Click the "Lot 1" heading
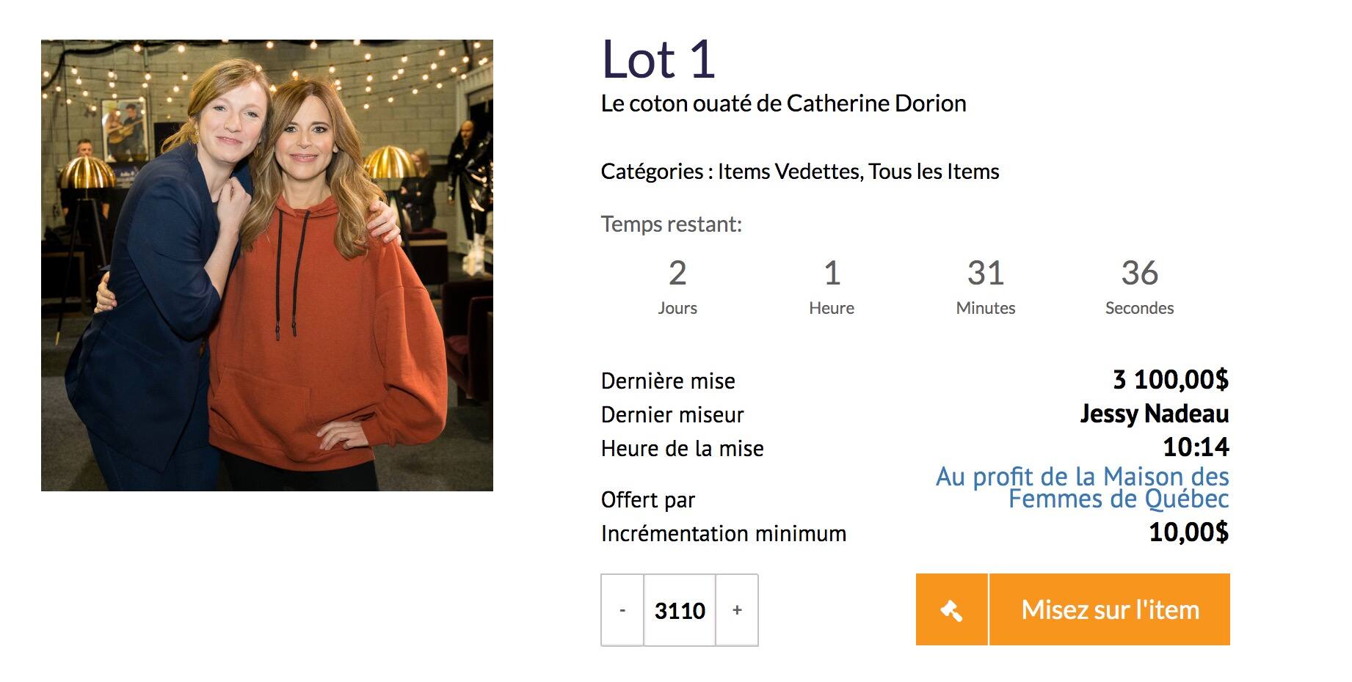Viewport: 1352px width, 682px height. click(x=658, y=59)
